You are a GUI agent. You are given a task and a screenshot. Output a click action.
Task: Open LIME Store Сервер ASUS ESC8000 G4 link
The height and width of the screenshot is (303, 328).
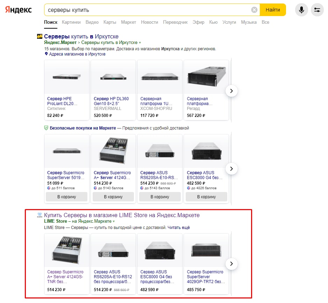click(157, 277)
